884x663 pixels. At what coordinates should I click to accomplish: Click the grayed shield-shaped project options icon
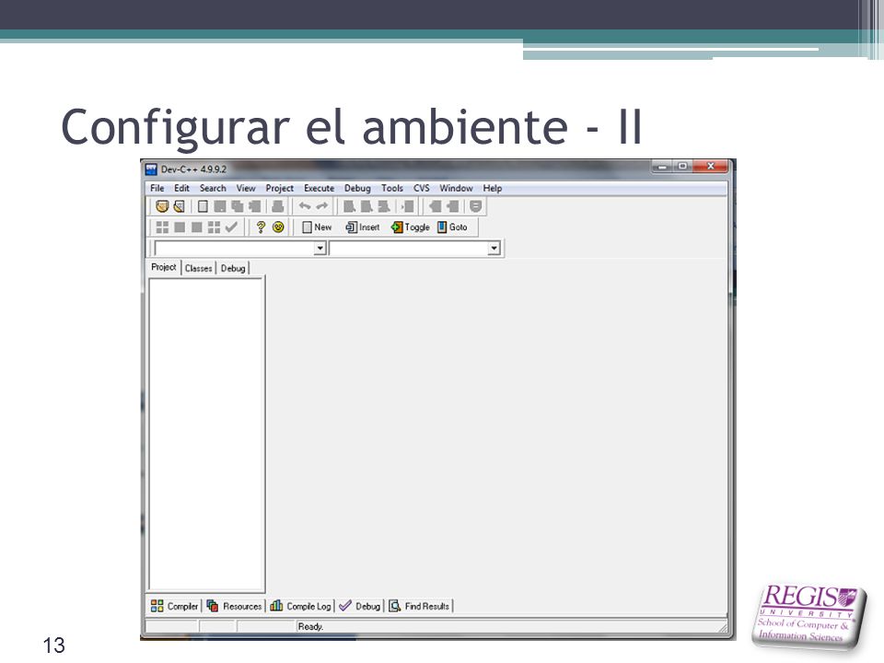tap(476, 206)
